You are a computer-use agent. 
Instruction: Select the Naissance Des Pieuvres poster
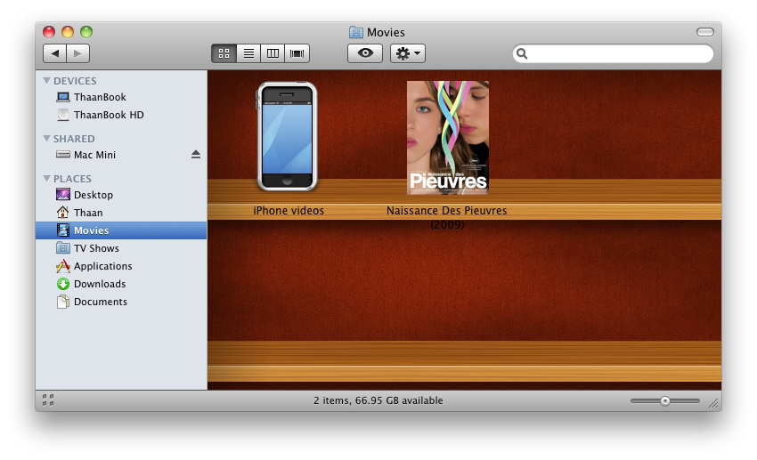pyautogui.click(x=448, y=138)
